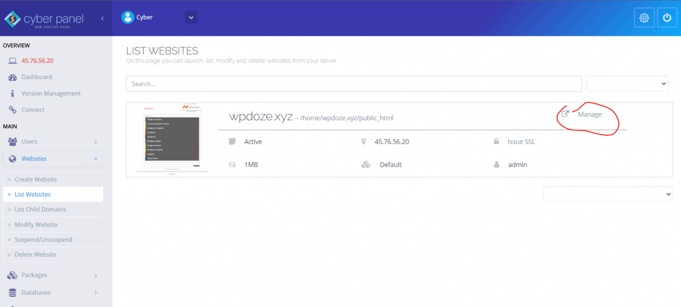Click the Default package label

pyautogui.click(x=391, y=165)
